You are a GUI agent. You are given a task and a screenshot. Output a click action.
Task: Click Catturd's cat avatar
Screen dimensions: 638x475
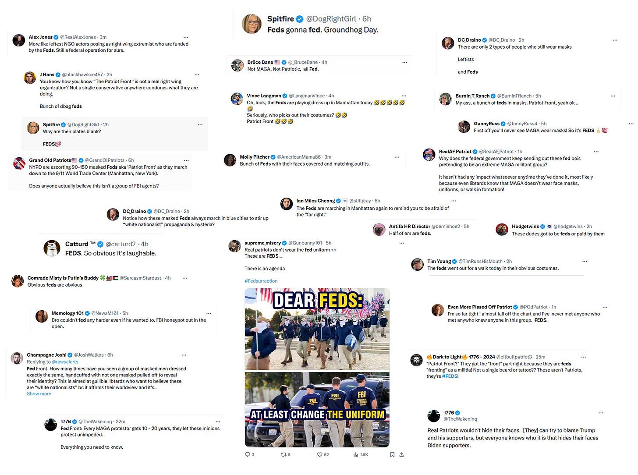pyautogui.click(x=52, y=248)
